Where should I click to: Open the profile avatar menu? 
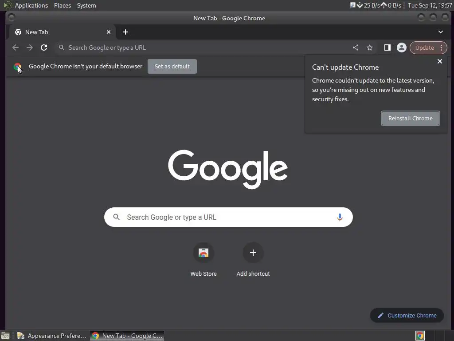coord(402,48)
